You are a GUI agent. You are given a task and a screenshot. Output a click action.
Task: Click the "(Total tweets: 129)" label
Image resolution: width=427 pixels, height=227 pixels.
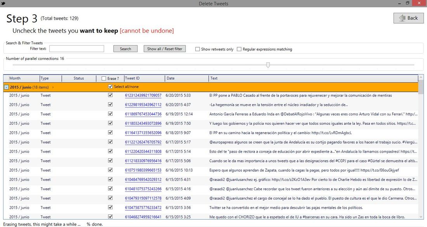click(59, 18)
